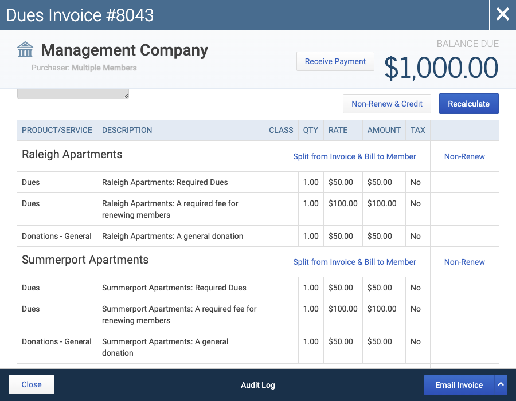The image size is (516, 401).
Task: Click Receive Payment button
Action: coord(335,61)
